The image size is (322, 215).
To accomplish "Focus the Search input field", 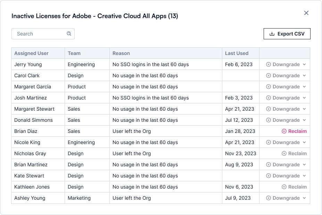I will pos(43,34).
